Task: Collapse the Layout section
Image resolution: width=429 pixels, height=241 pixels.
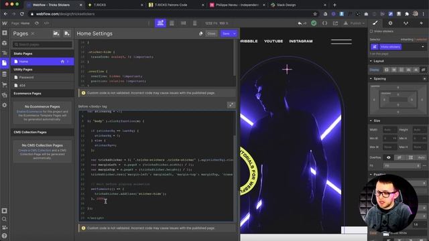Action: click(x=371, y=61)
